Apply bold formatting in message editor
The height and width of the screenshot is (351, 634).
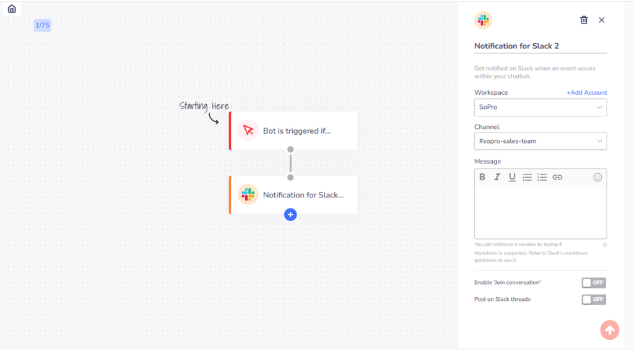[482, 177]
